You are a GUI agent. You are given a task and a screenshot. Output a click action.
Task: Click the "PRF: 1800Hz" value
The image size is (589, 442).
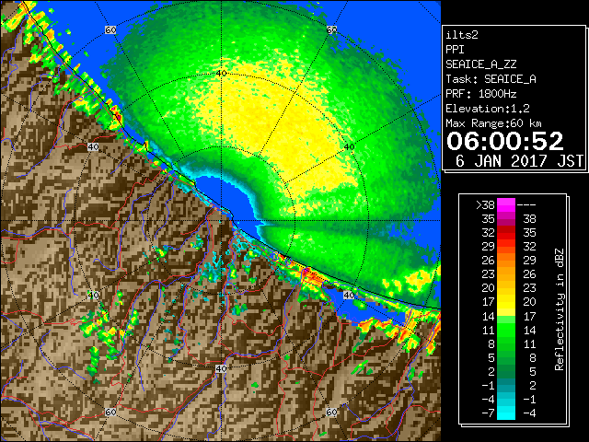click(481, 94)
